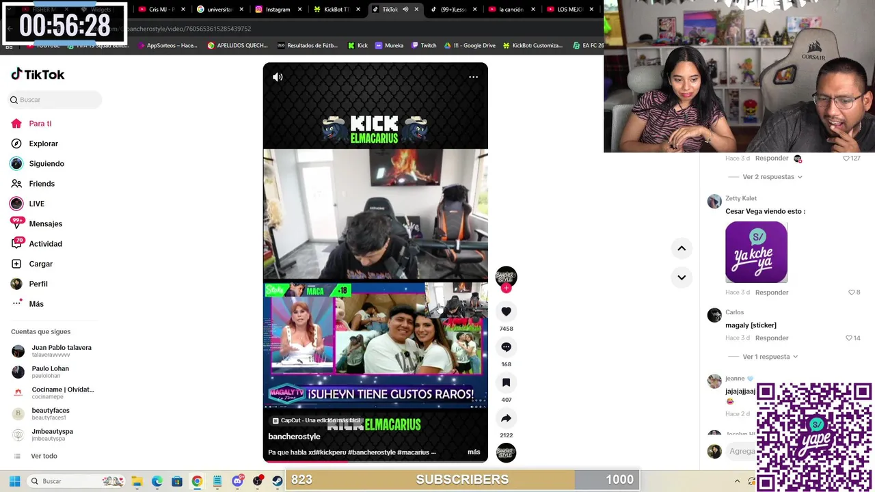Follow bancherostyle with the red plus badge

pyautogui.click(x=506, y=288)
